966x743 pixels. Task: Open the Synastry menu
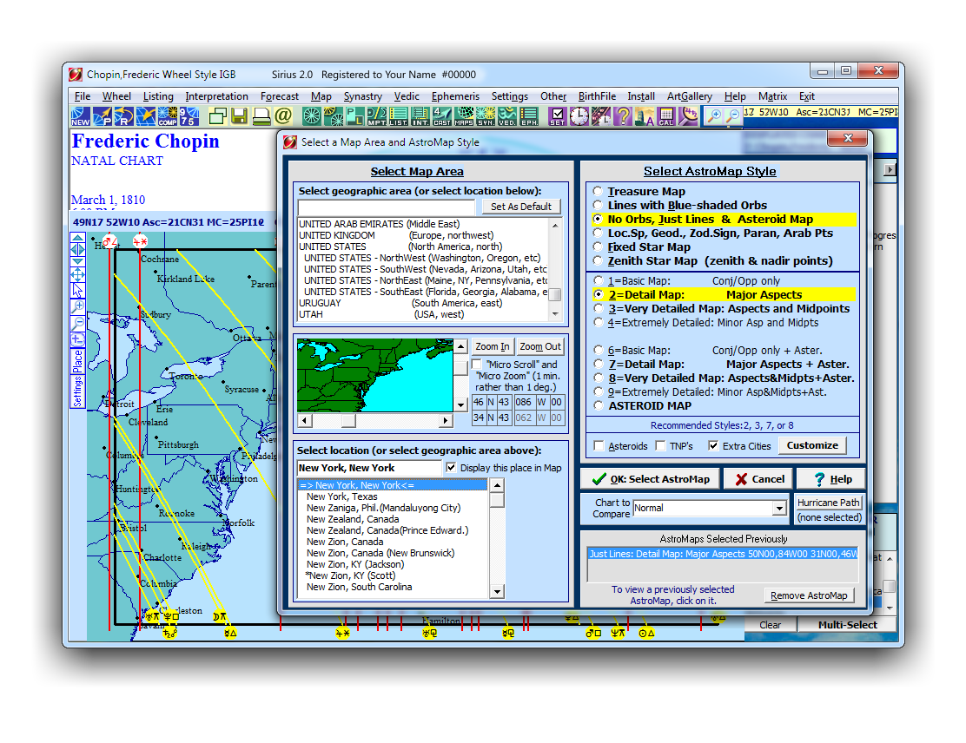click(x=363, y=96)
